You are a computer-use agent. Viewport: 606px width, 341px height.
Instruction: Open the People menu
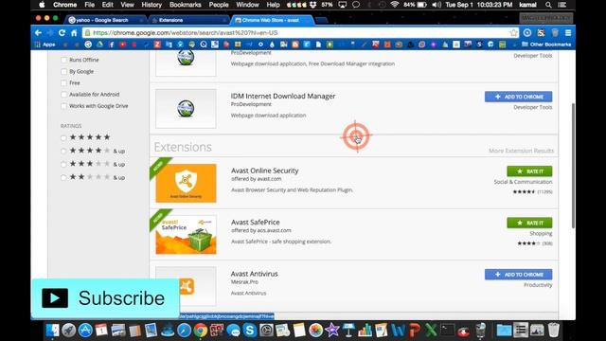[x=219, y=5]
